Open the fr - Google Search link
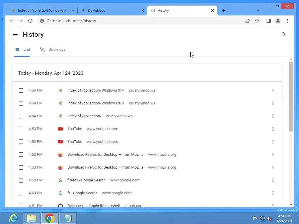Viewport: 299px width, 224px height. pos(82,193)
